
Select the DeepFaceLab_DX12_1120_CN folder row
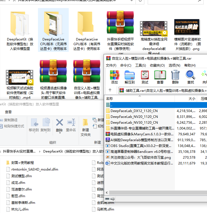click(x=156, y=111)
